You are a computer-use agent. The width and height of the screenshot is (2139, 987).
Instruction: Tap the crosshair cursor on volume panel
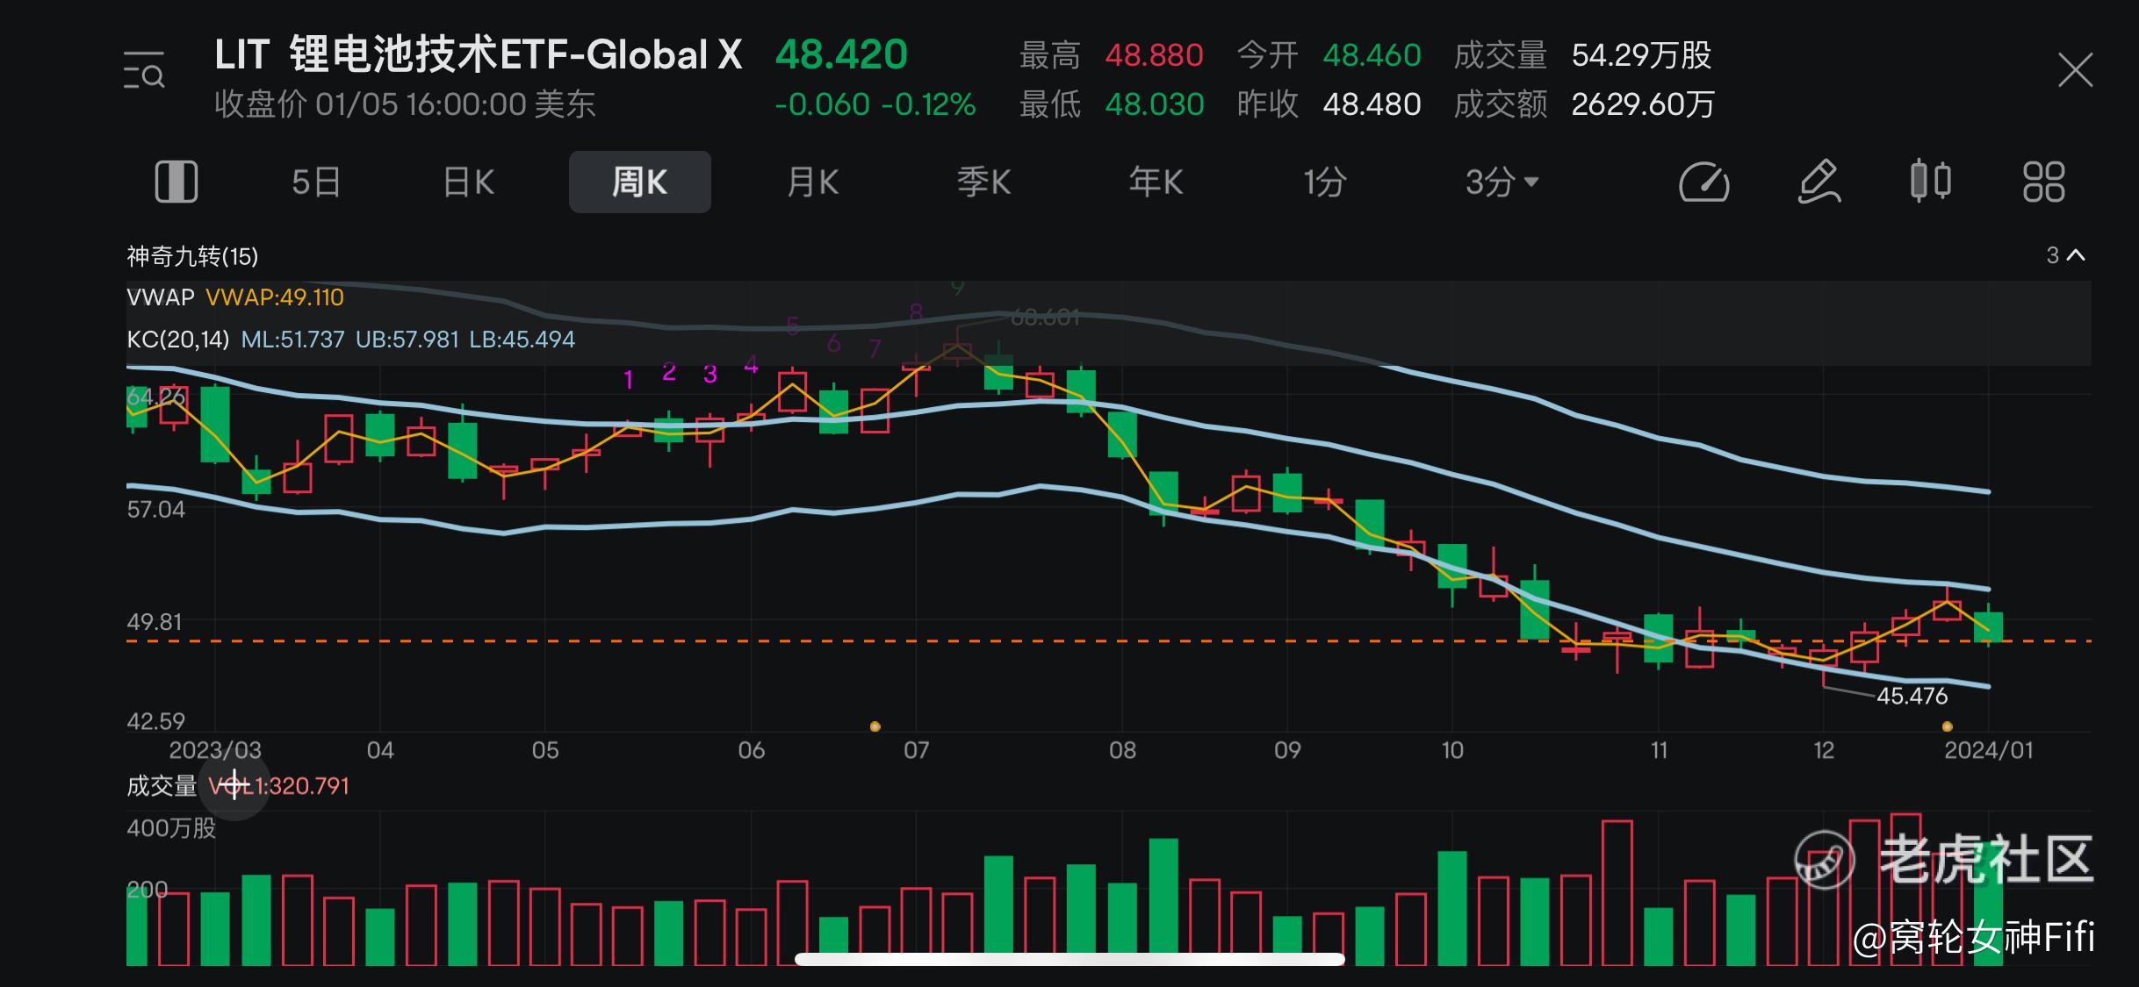pyautogui.click(x=234, y=784)
